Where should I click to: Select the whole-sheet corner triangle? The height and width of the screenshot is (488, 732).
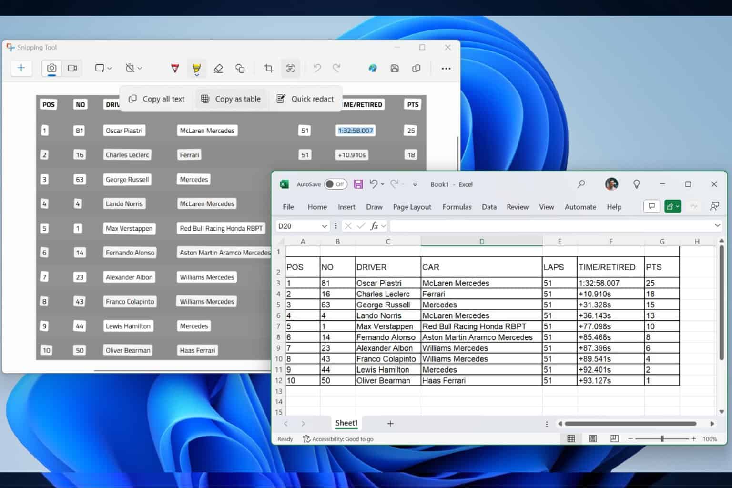point(281,241)
